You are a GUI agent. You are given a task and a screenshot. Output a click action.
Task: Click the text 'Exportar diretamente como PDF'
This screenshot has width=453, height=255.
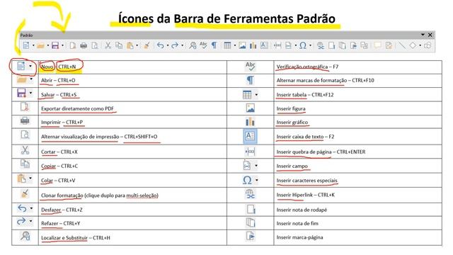77,108
